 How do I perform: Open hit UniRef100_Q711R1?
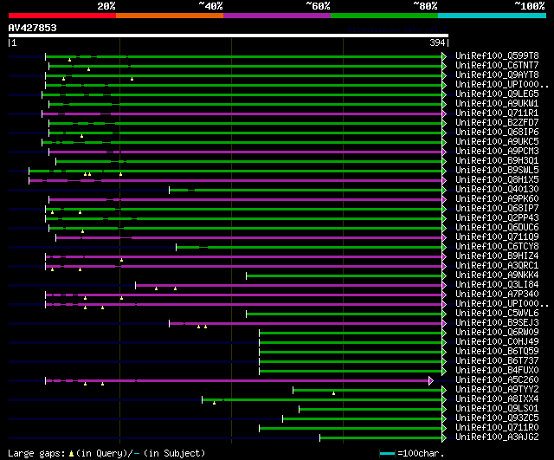click(497, 113)
